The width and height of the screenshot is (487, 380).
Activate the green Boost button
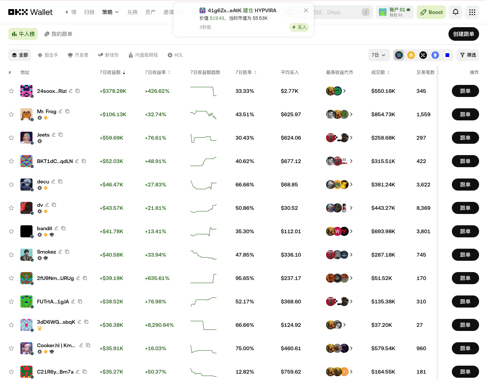(431, 12)
